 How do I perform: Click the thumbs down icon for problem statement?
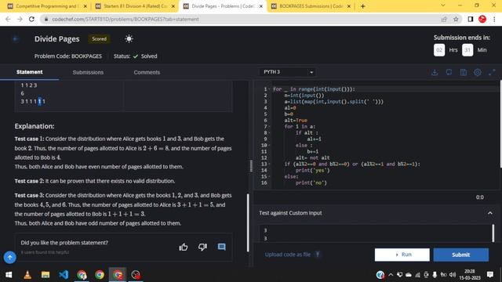pyautogui.click(x=202, y=247)
